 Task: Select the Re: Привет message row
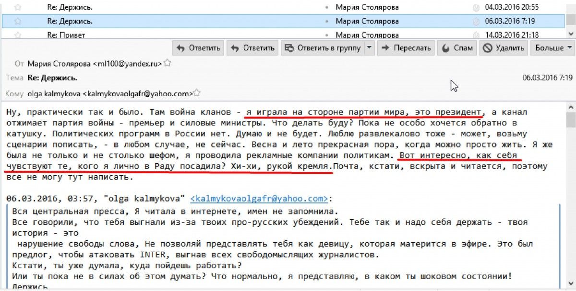click(192, 35)
